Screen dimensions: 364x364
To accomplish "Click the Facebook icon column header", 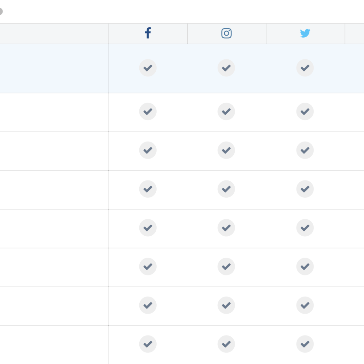I will coord(148,33).
